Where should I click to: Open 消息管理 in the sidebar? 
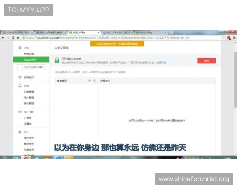(x=29, y=92)
